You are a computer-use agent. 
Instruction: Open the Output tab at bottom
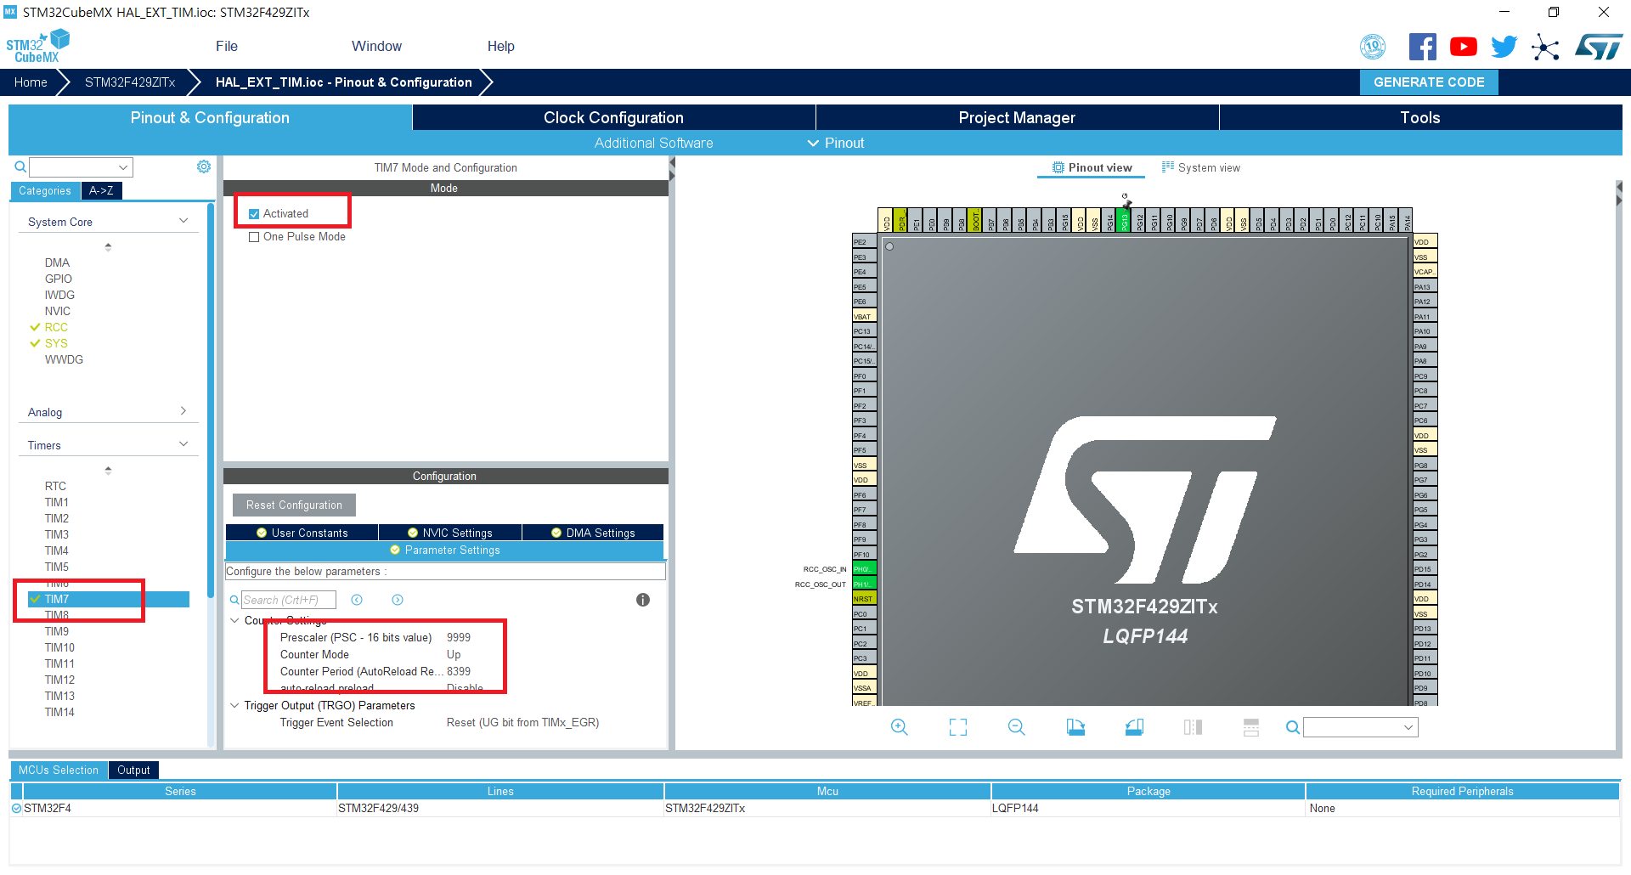coord(133,770)
